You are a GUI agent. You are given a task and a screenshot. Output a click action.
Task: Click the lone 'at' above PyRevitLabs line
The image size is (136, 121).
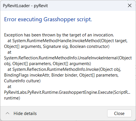point(10,87)
